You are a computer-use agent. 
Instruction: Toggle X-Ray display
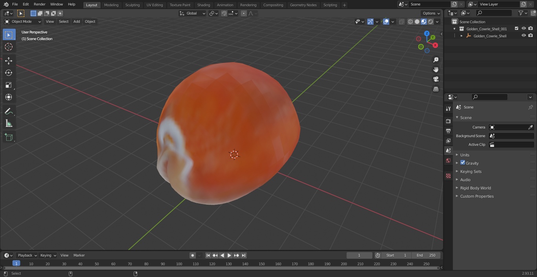click(x=401, y=22)
